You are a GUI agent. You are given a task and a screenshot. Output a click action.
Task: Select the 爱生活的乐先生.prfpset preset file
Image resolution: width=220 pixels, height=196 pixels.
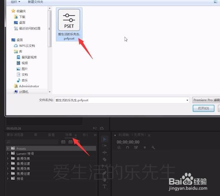[69, 24]
